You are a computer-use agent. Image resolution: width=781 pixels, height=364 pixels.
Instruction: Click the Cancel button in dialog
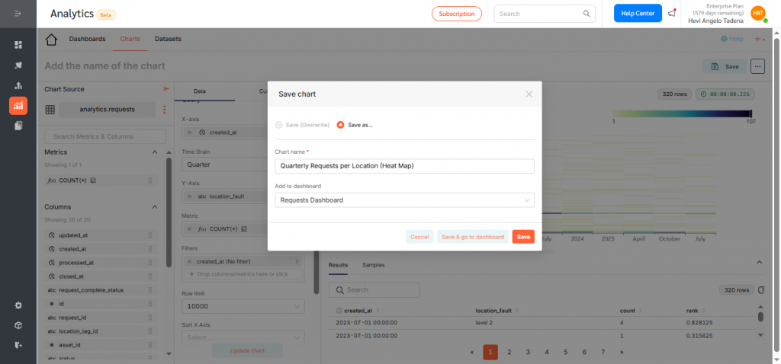pyautogui.click(x=419, y=237)
